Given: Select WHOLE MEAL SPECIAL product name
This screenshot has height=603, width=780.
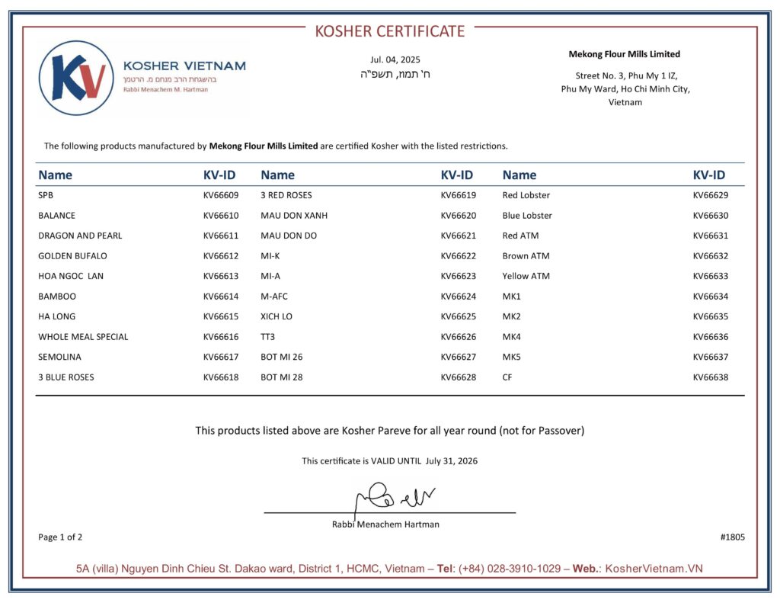Looking at the screenshot, I should 83,337.
